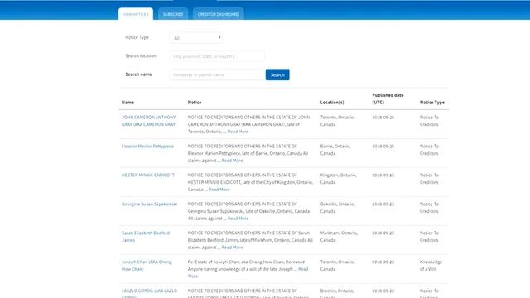Click the Notice column header
530x298 pixels.
(x=195, y=103)
